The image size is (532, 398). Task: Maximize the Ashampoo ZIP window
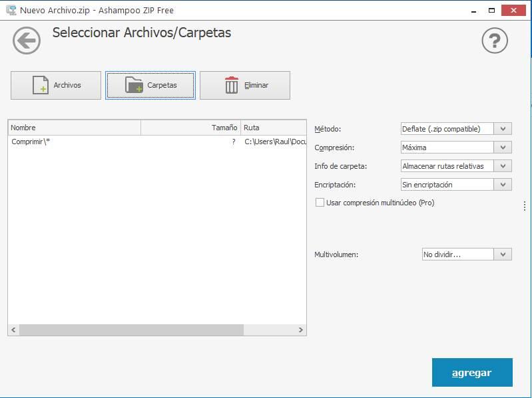pyautogui.click(x=491, y=11)
